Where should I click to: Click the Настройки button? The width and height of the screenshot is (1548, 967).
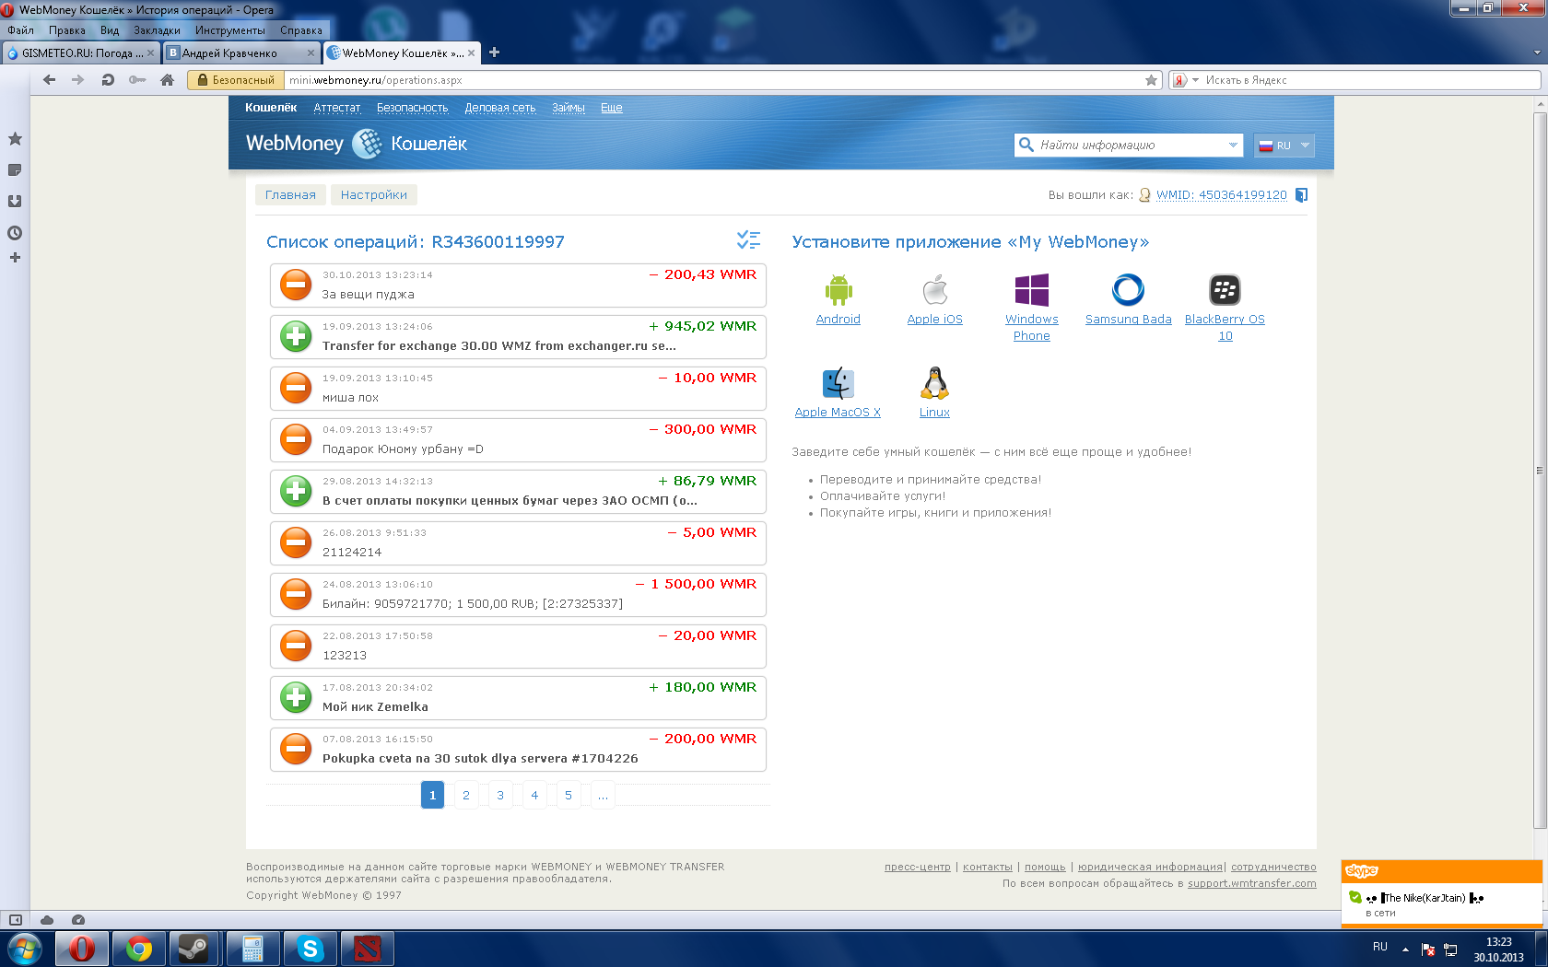[x=374, y=195]
